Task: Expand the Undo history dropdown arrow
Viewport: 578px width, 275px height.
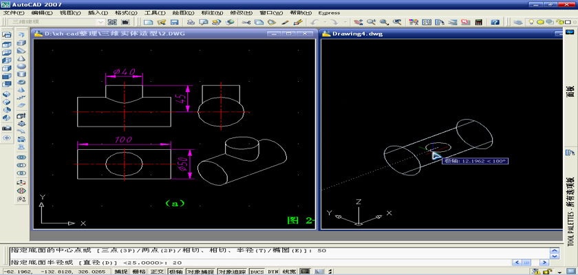Action: pyautogui.click(x=325, y=22)
